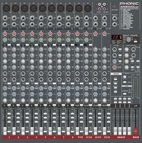
Task: Move the red MAIN L/R fader
Action: coord(136,131)
